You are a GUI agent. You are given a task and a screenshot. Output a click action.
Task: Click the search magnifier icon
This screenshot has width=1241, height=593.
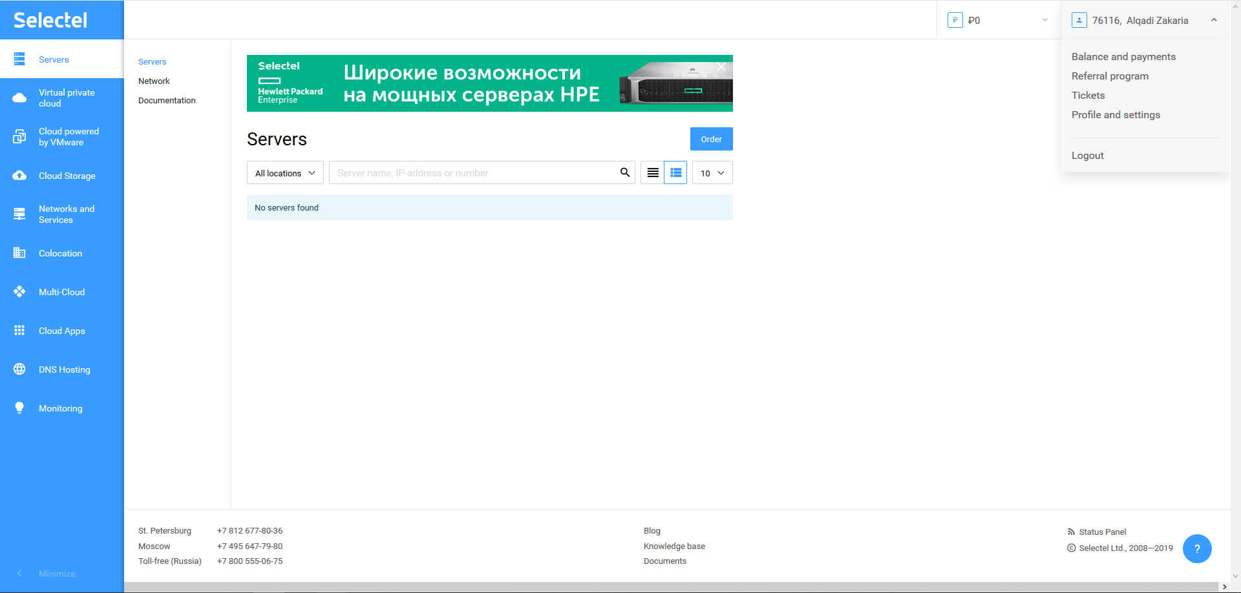(624, 172)
